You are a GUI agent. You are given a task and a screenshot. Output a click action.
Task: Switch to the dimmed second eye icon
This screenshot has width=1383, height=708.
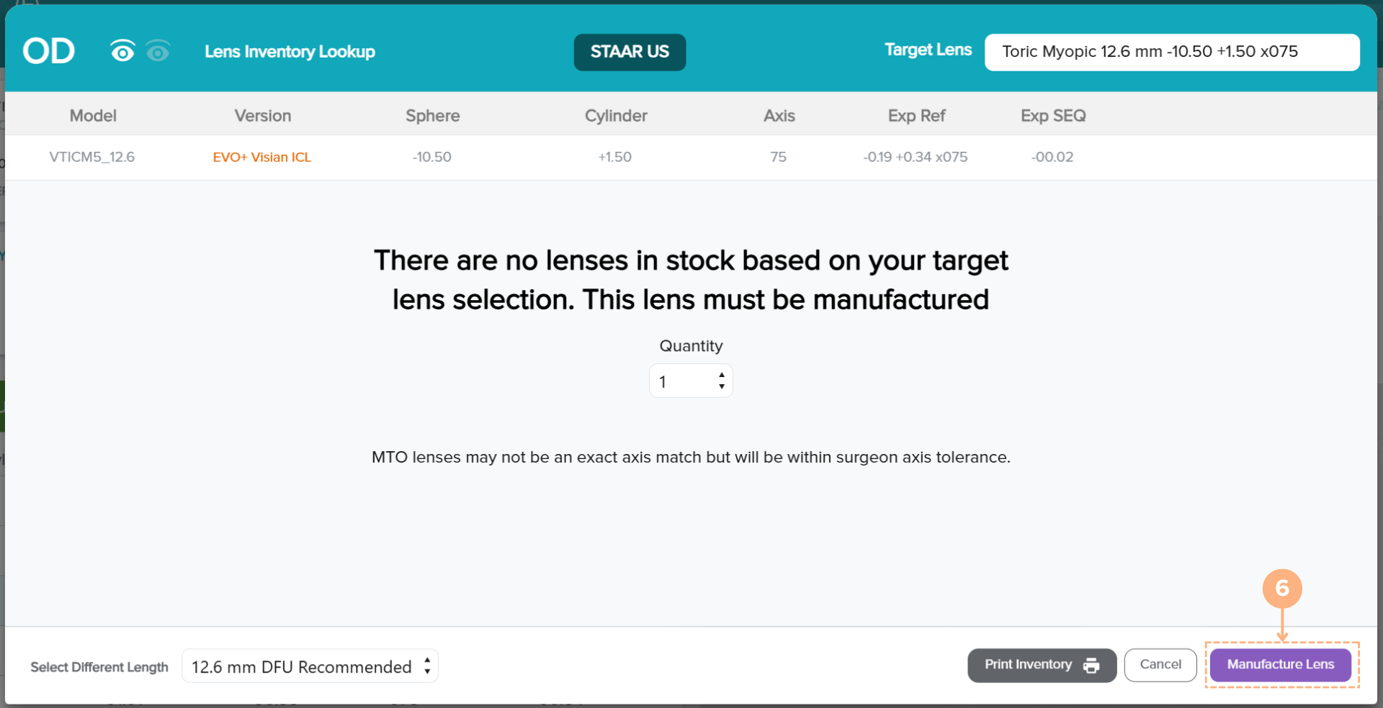[x=158, y=51]
